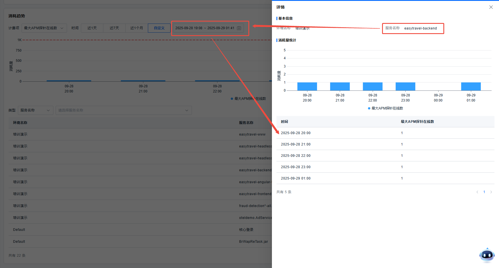
Task: Click the 09-28 20:00 bar in detail chart
Action: 307,86
